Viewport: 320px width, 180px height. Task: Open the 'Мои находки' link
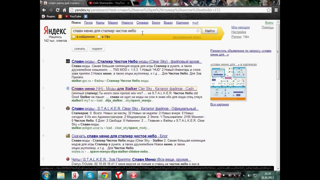(240, 27)
